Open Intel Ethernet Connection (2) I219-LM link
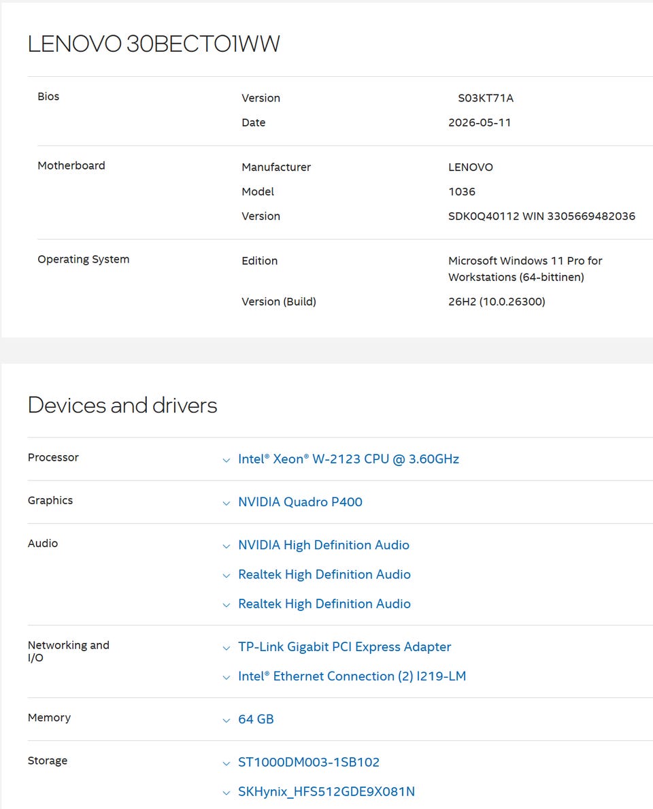This screenshot has width=653, height=809. click(352, 676)
